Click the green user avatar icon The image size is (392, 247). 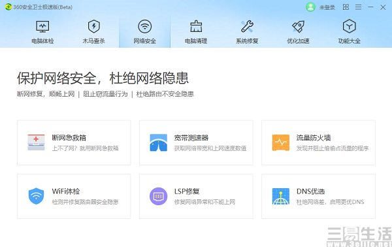[x=310, y=7]
